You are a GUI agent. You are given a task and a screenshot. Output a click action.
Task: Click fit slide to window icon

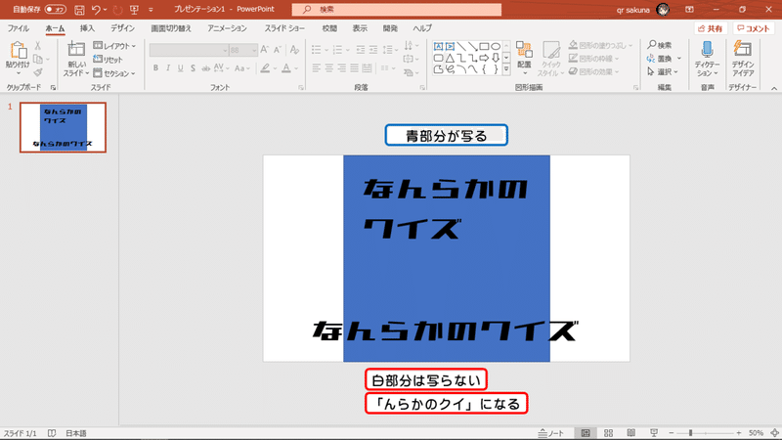tap(774, 433)
